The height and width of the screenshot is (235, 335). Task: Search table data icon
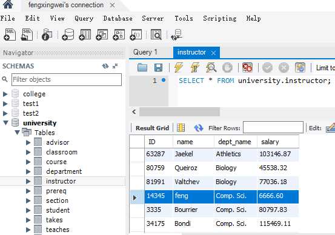pos(156,35)
